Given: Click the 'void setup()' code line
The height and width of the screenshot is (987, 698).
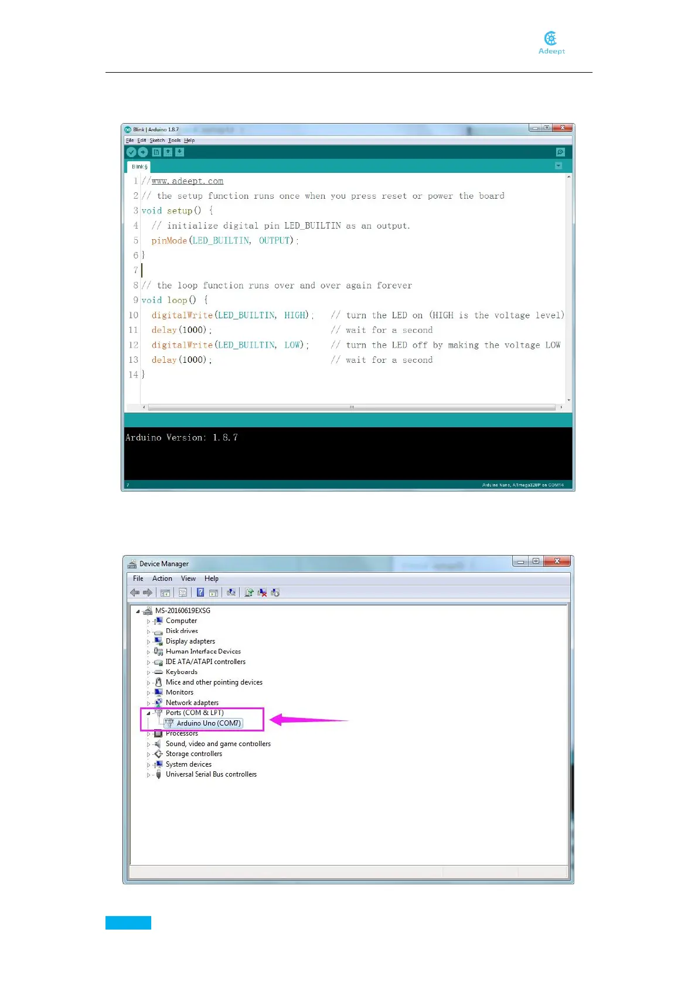Looking at the screenshot, I should 178,210.
